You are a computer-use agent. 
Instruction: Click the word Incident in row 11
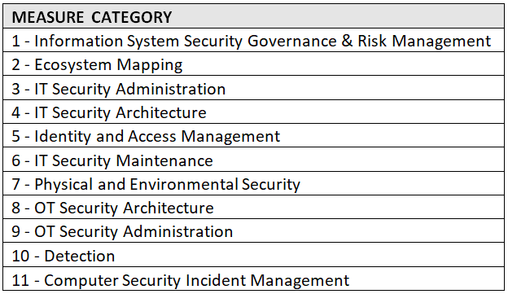click(216, 280)
